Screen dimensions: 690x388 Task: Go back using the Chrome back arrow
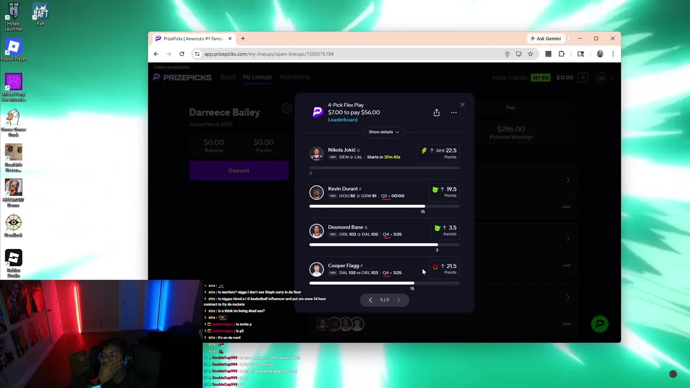pos(156,54)
